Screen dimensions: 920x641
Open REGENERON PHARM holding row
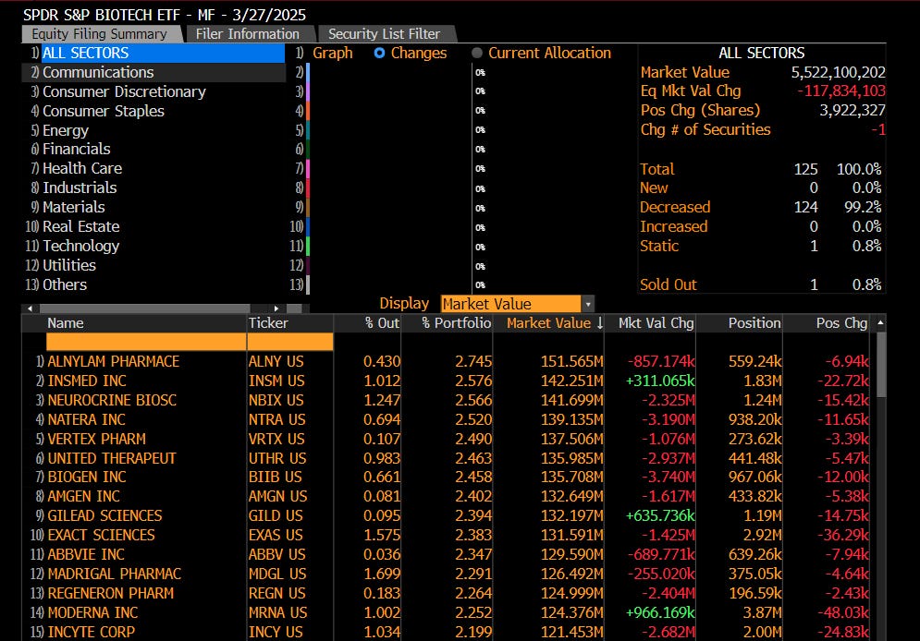tap(446, 593)
